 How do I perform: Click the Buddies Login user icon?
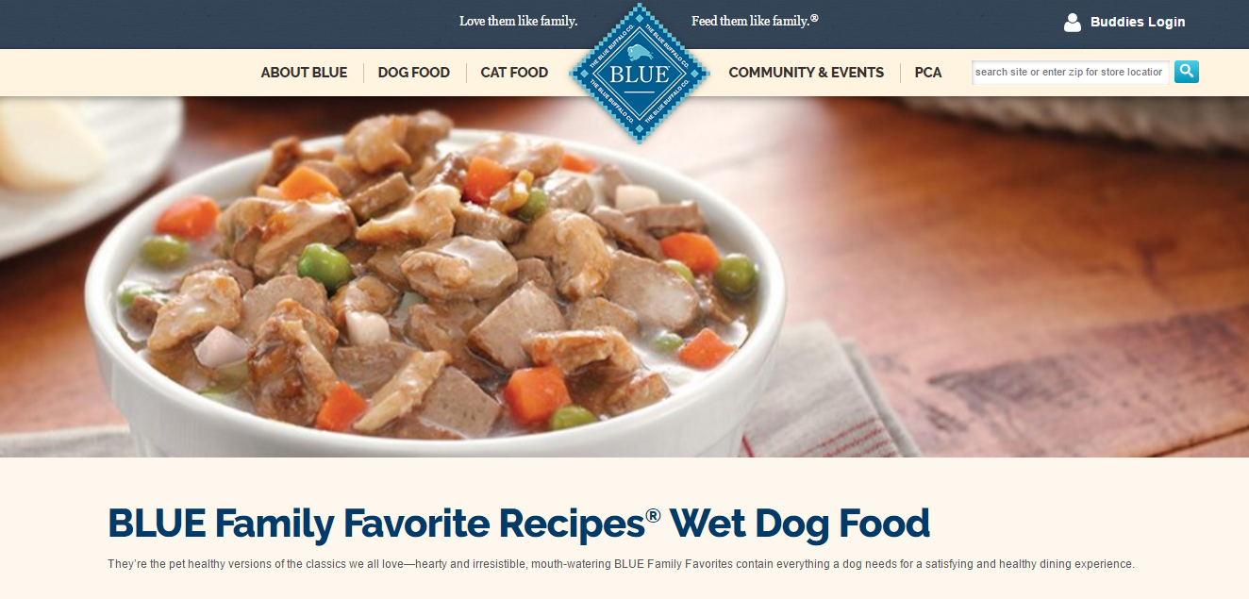1073,23
